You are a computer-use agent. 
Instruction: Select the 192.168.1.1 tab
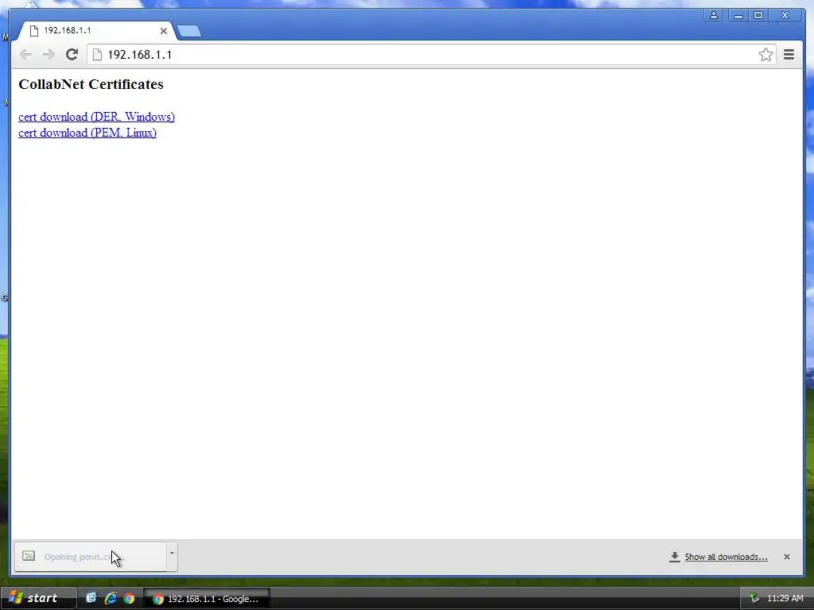tap(96, 31)
